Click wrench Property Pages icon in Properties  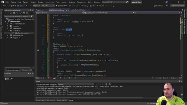point(11,78)
